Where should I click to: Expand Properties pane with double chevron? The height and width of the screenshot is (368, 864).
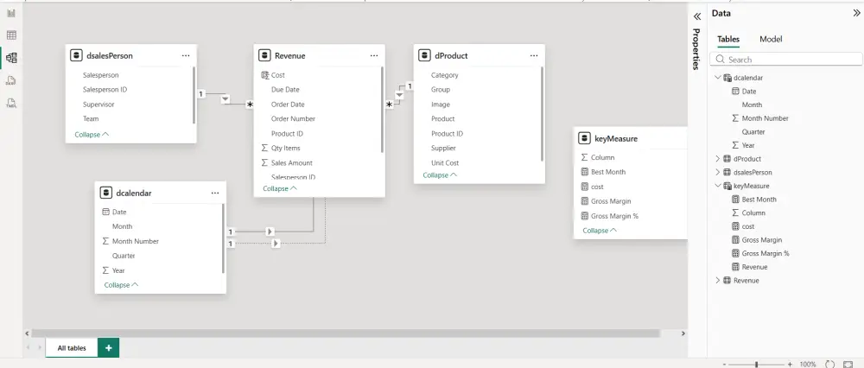pos(696,16)
